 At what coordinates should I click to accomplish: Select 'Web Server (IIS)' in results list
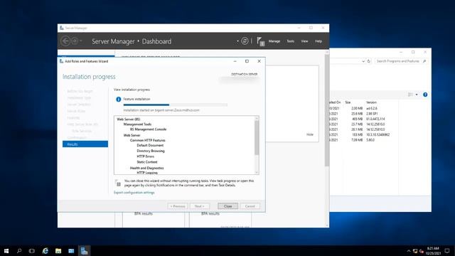click(x=129, y=119)
